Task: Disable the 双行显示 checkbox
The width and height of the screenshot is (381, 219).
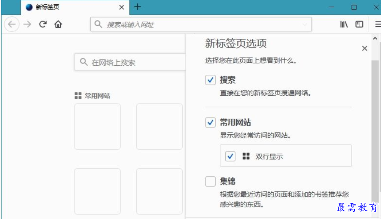Action: coord(230,156)
